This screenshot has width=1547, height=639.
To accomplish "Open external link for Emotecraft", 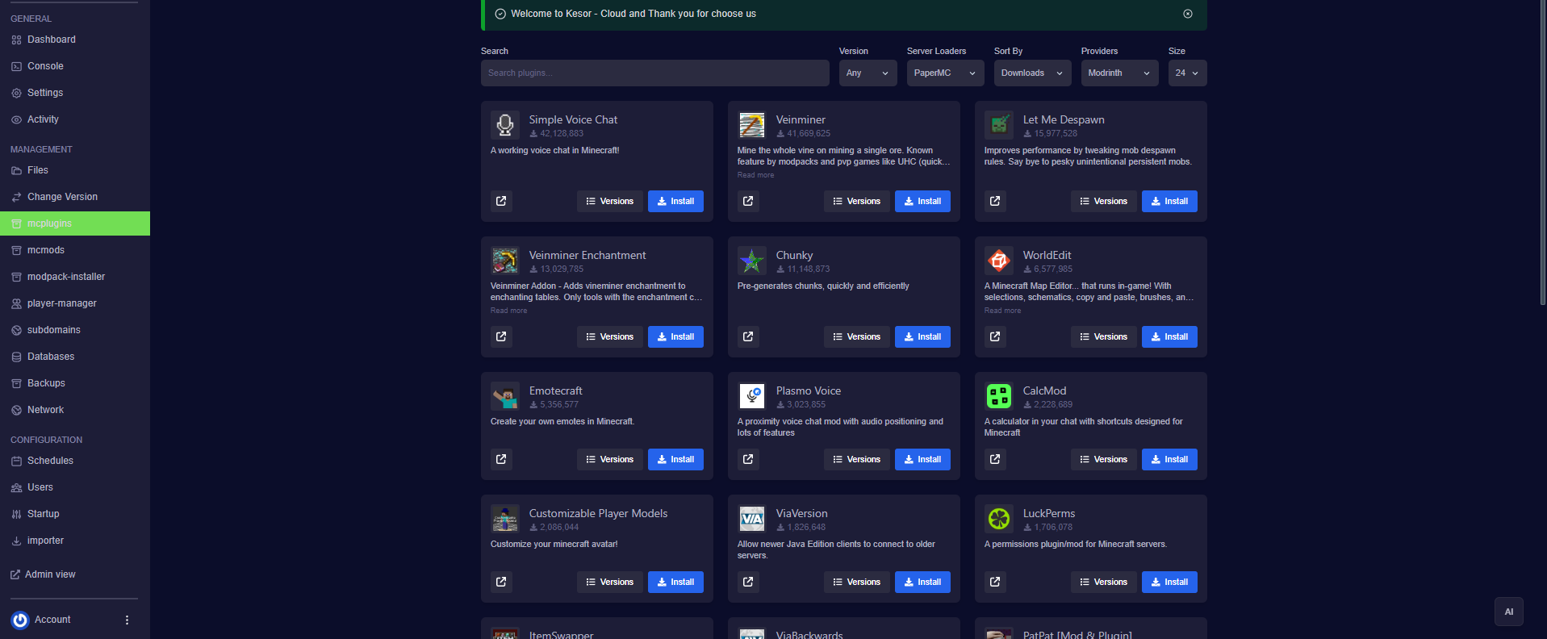I will point(501,459).
